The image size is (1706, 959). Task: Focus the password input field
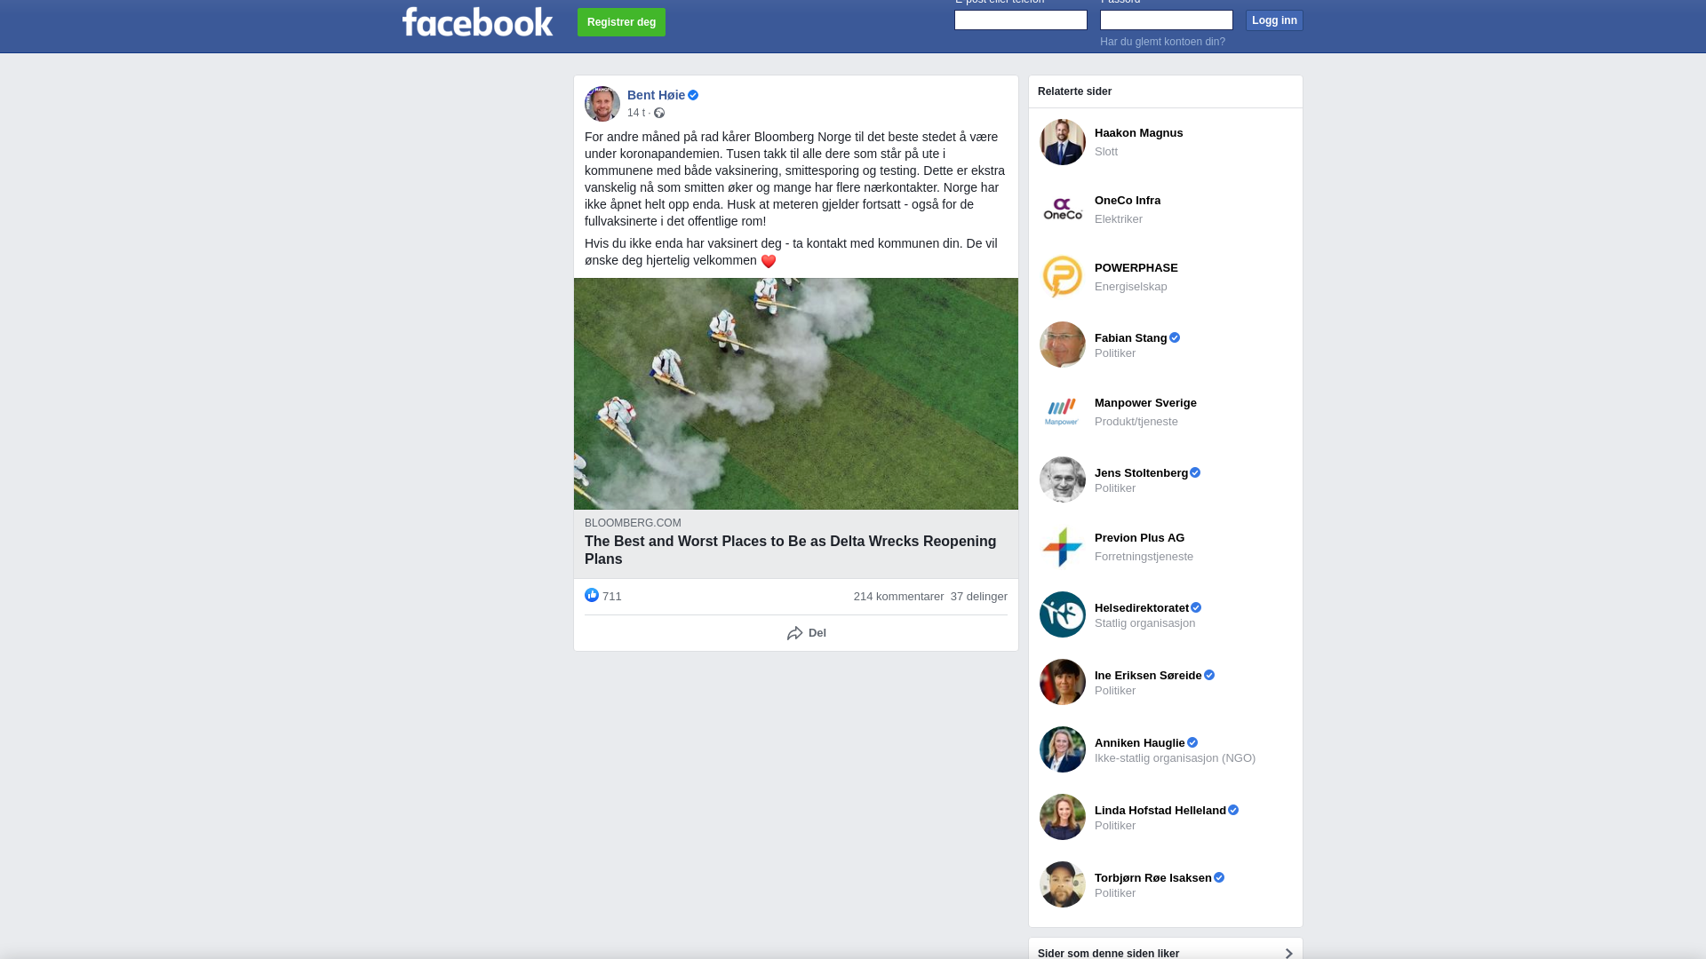point(1167,20)
